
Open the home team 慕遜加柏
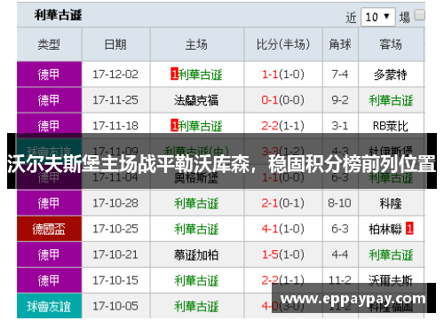pyautogui.click(x=196, y=254)
